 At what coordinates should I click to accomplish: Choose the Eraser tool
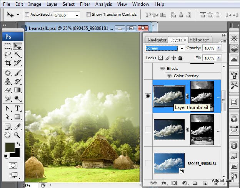tap(8, 90)
